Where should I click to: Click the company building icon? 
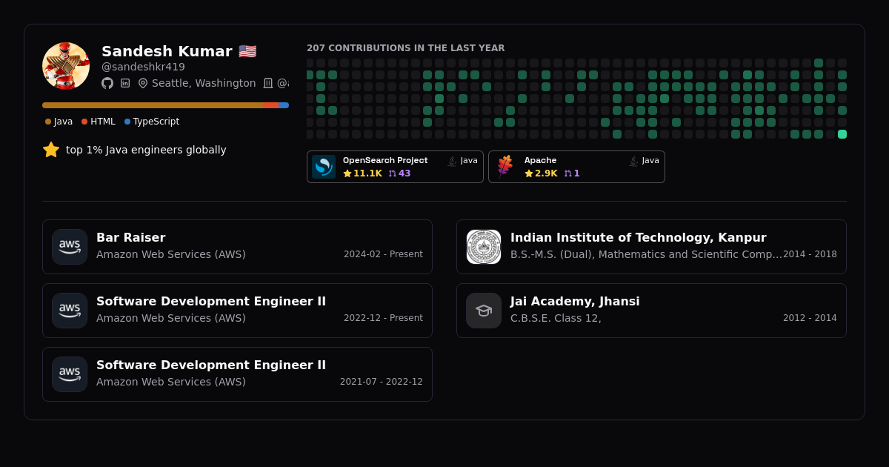coord(268,83)
